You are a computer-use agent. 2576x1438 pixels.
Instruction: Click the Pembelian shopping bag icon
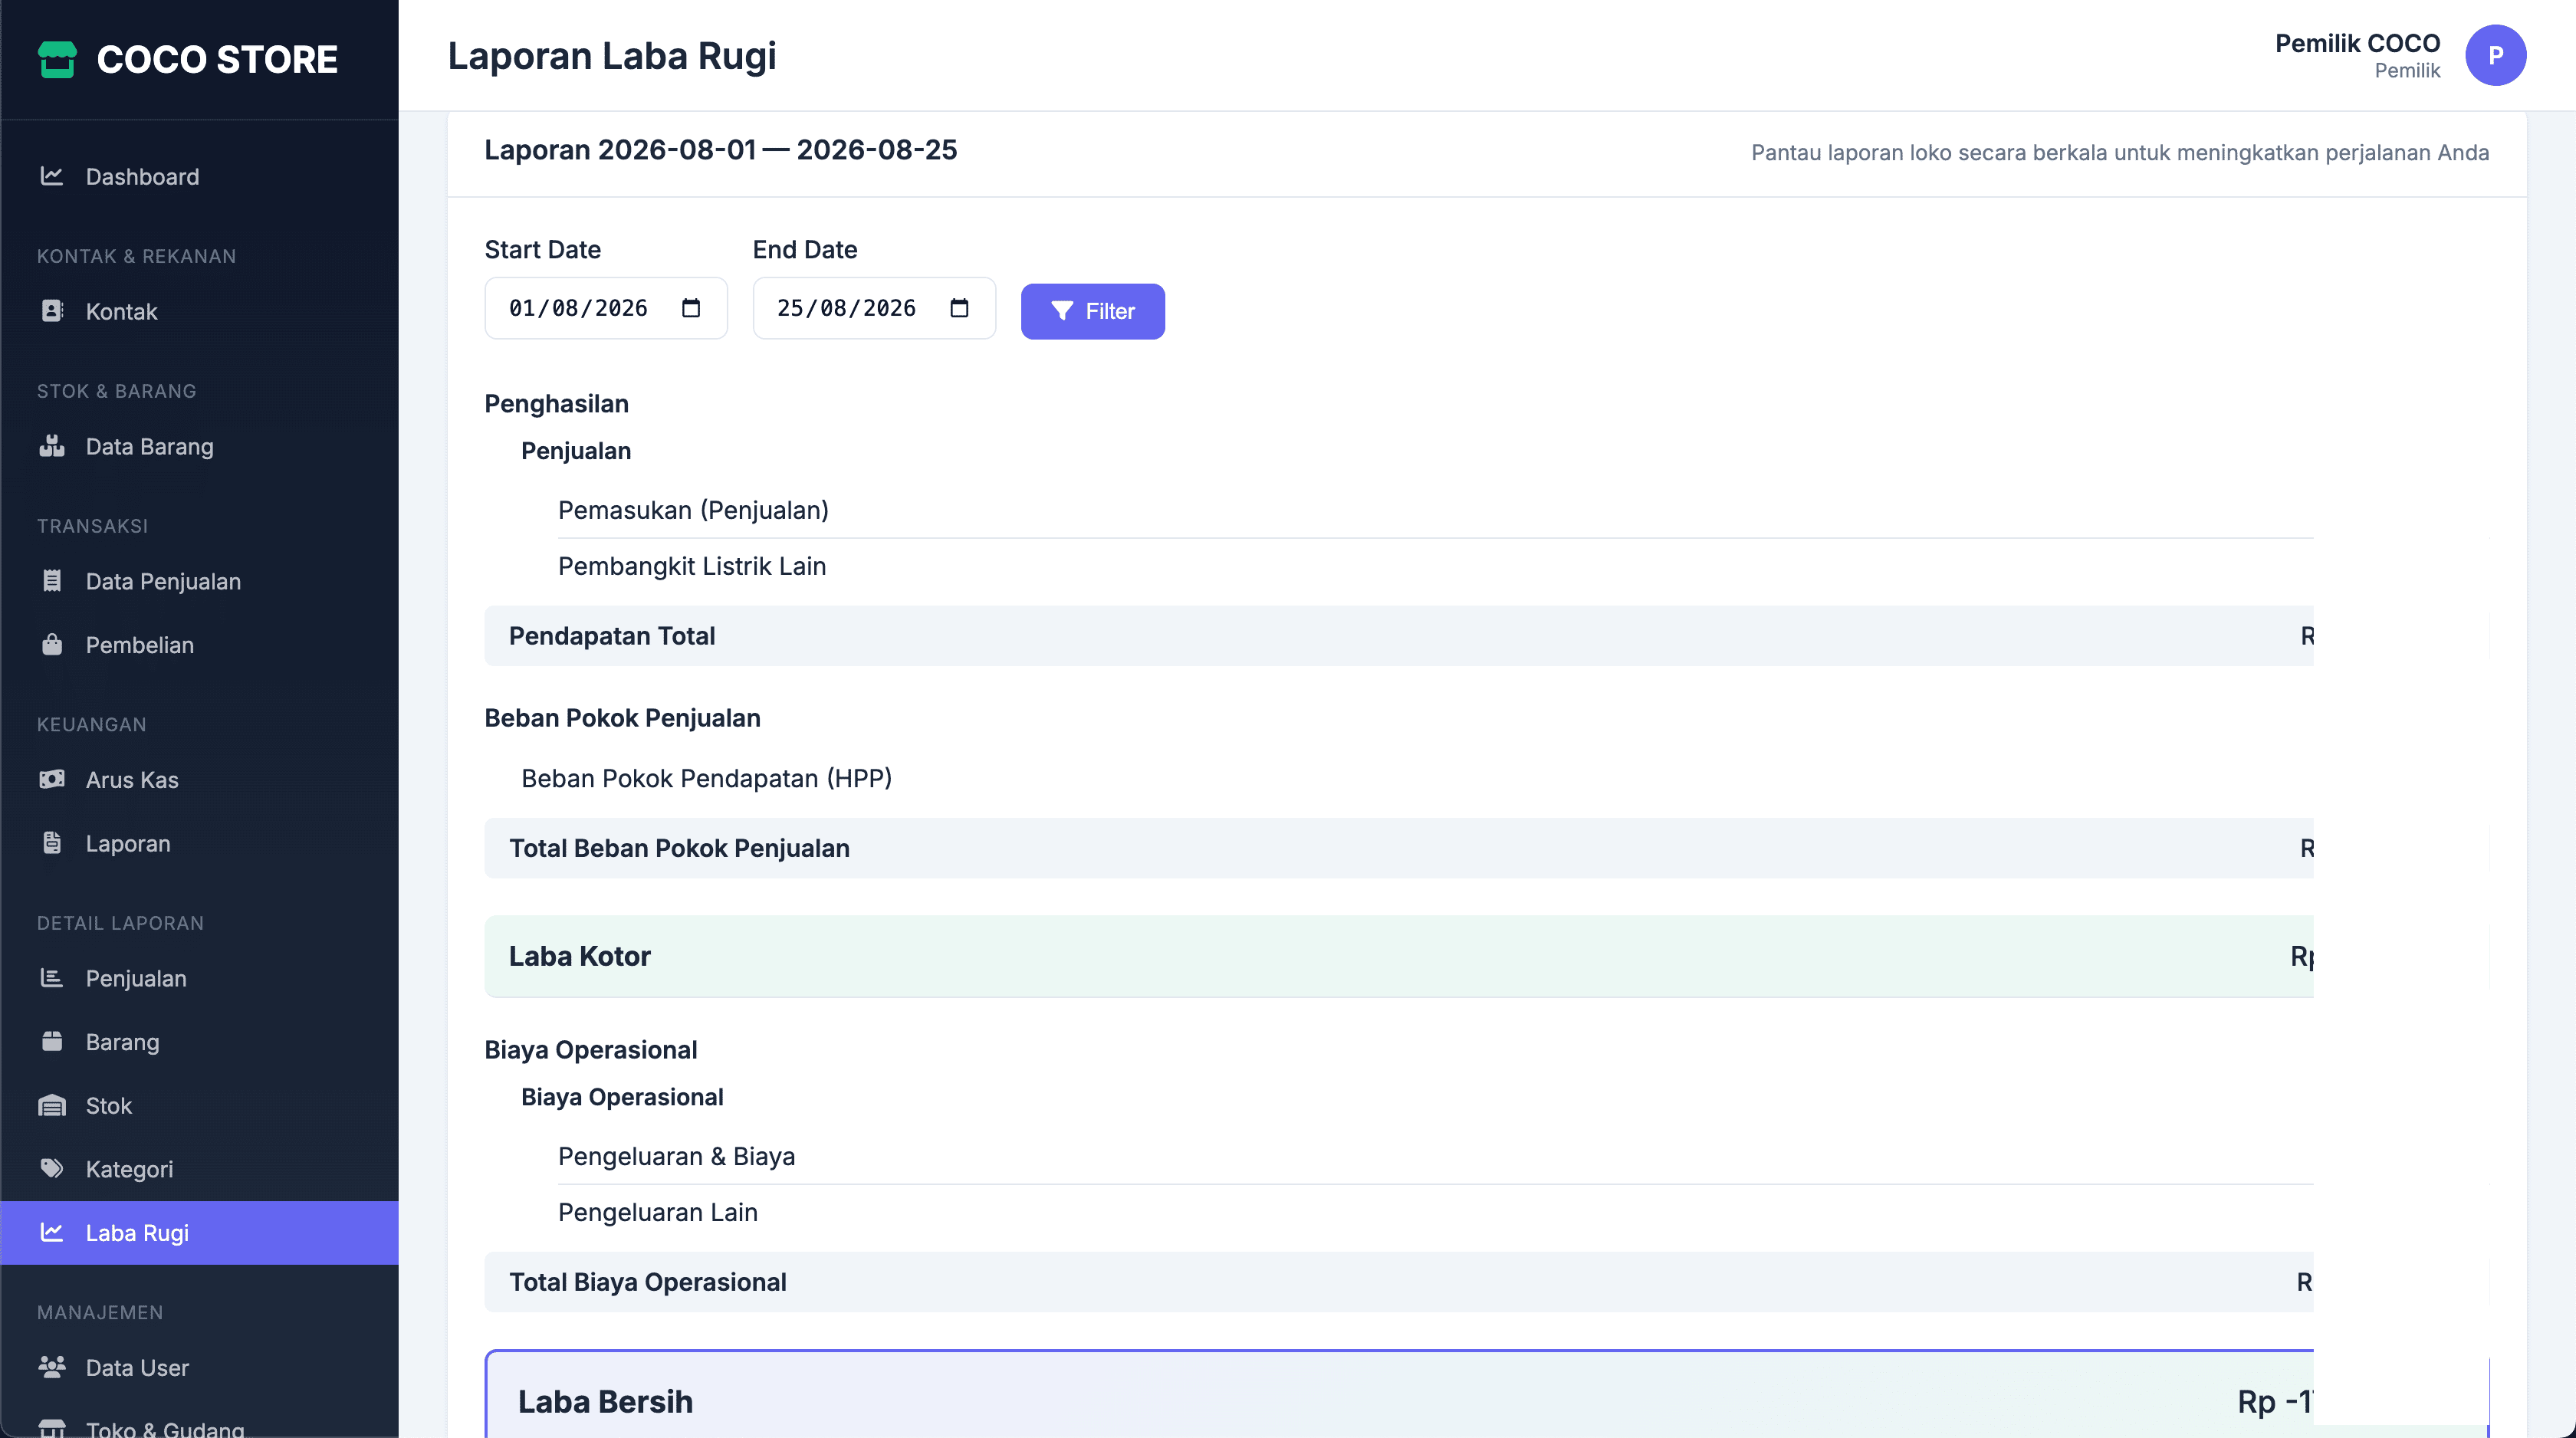pyautogui.click(x=52, y=644)
